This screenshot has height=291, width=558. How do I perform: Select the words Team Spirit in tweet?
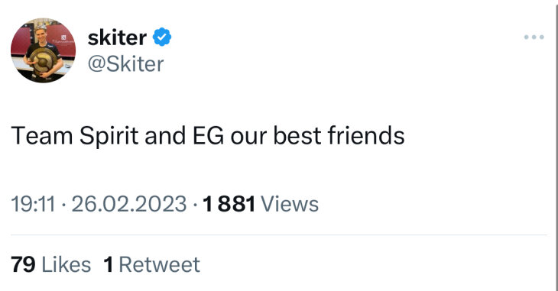click(x=75, y=136)
